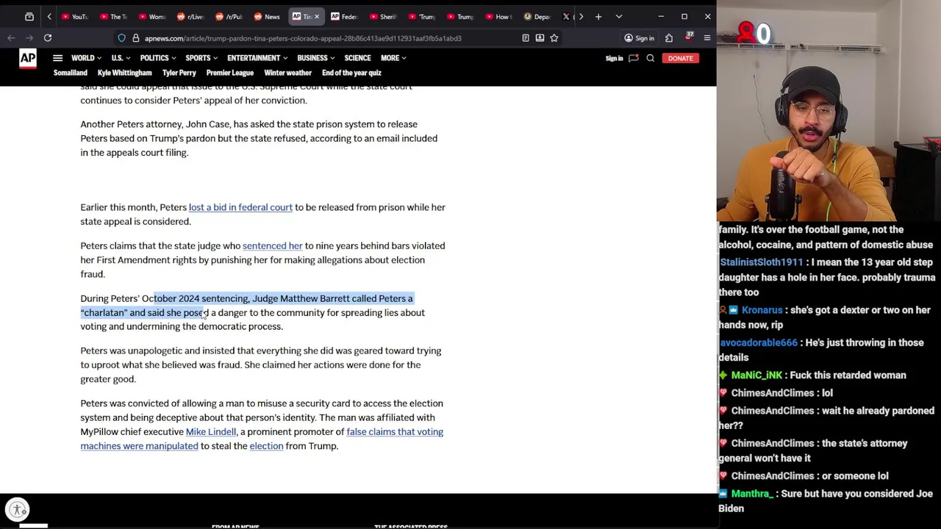Open the accessibility widget icon

click(18, 509)
